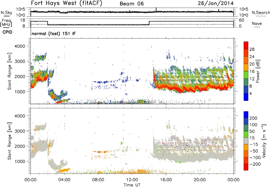270x187 pixels.
Task: Click the date '26/Jan/2014'
Action: (216, 3)
